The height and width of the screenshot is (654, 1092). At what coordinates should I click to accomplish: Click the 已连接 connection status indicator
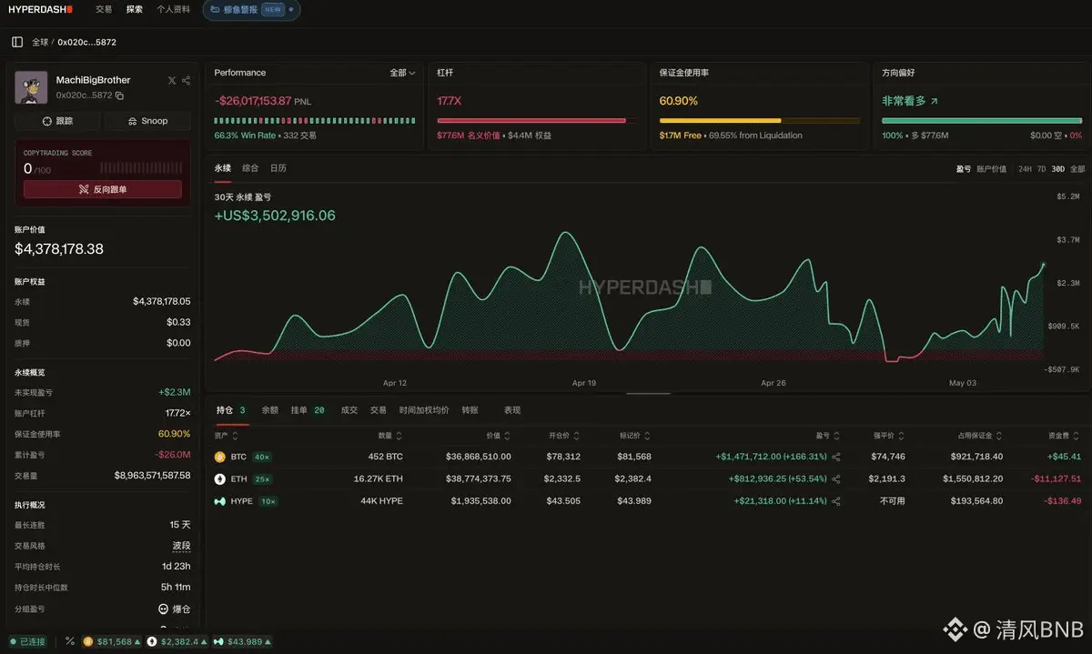click(28, 641)
